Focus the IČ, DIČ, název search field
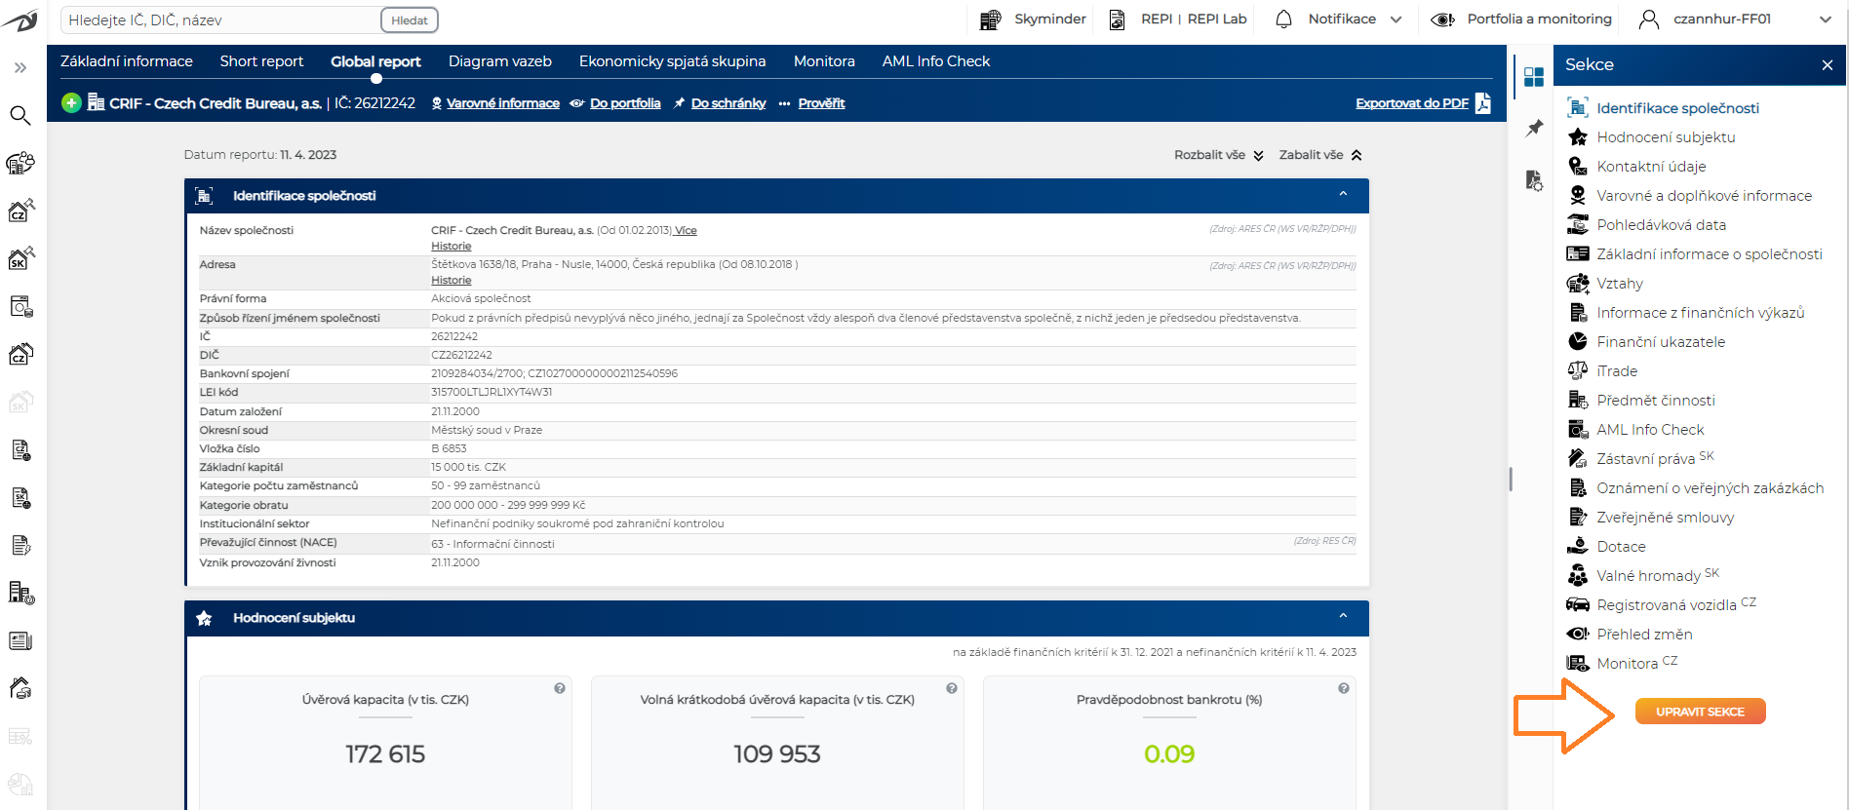The width and height of the screenshot is (1849, 810). point(221,19)
